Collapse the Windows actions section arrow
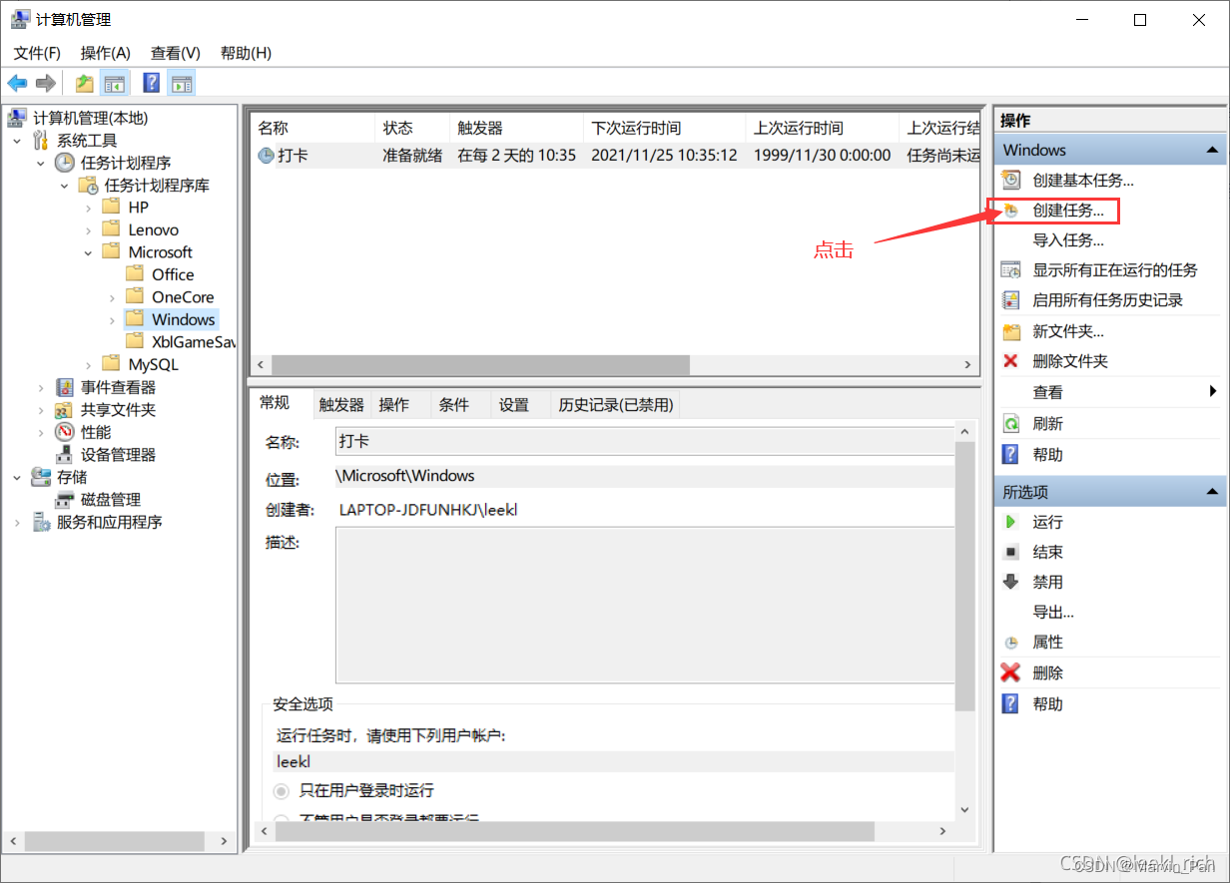 point(1212,150)
